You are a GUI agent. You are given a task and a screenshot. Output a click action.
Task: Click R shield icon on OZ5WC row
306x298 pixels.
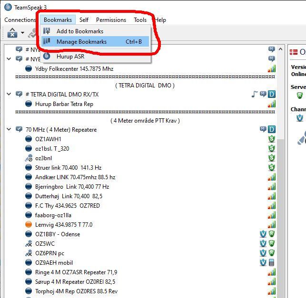click(272, 243)
